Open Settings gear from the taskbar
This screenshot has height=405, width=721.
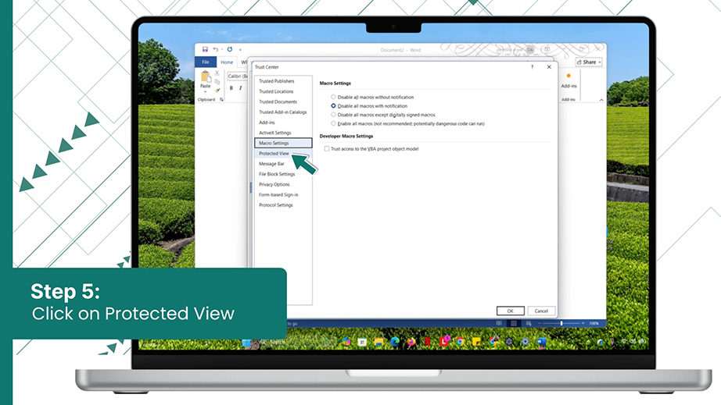coord(526,342)
